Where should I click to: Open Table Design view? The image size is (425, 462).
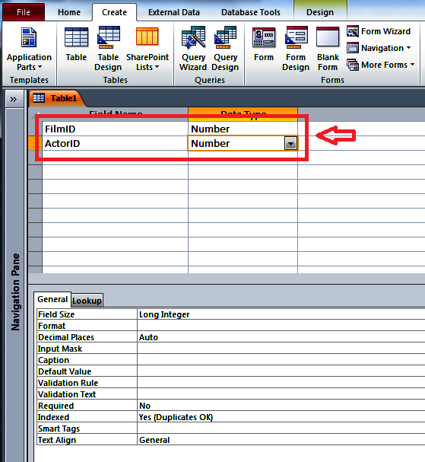108,49
